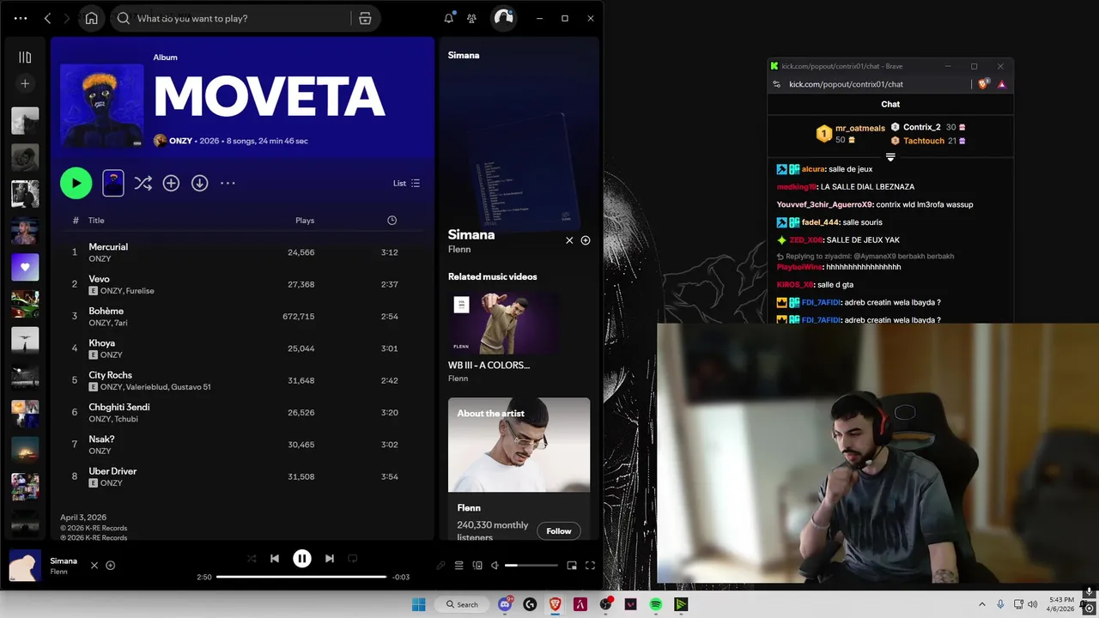Open Brave Rewards triangle icon in Kick window
The width and height of the screenshot is (1099, 618).
(1001, 84)
